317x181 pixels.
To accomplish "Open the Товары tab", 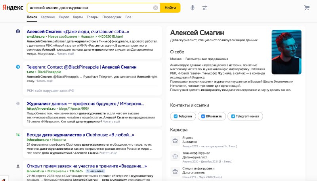I will [x=92, y=17].
